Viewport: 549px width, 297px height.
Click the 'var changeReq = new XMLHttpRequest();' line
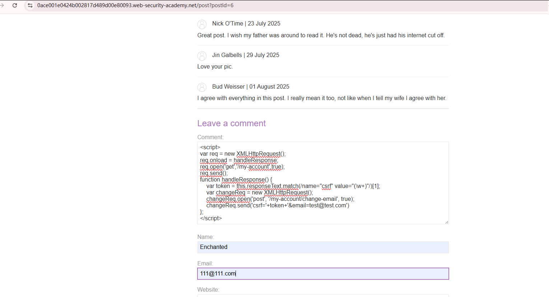tap(260, 192)
